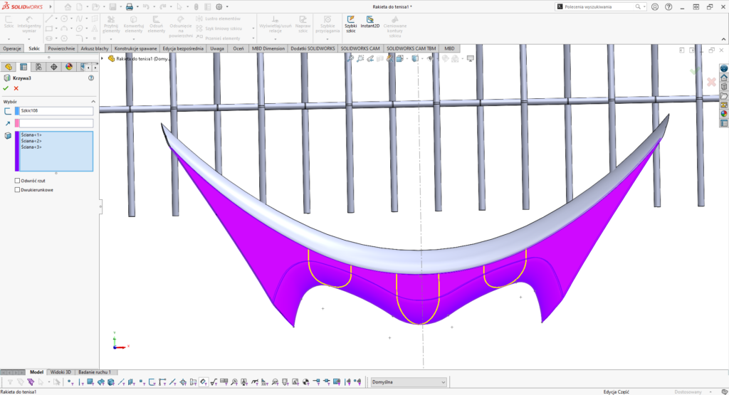
Task: Expand the Rakieta do tenisa1 feature tree
Action: 103,58
